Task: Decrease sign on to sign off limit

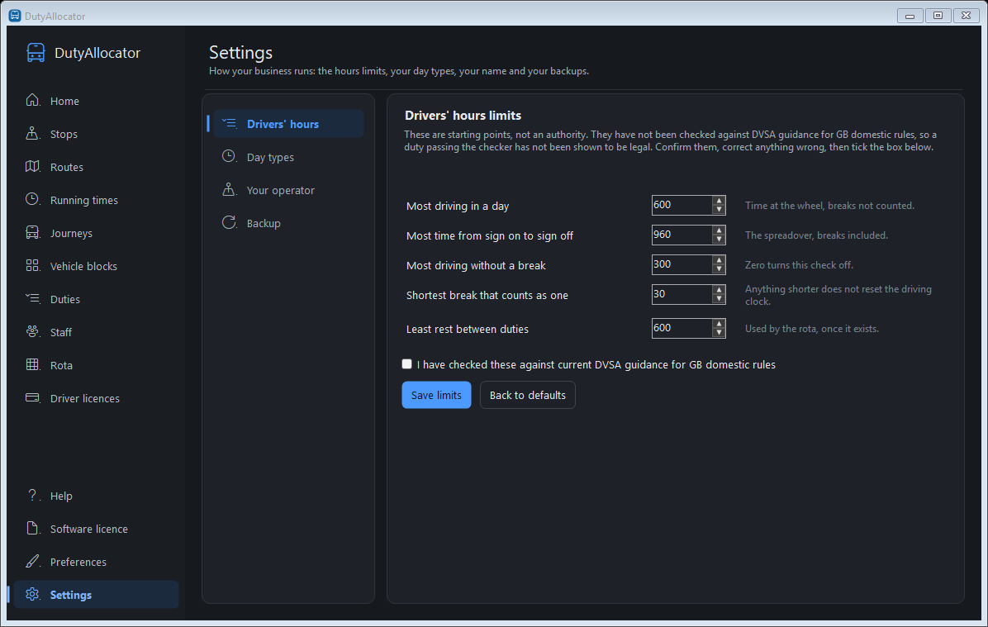Action: click(x=719, y=240)
